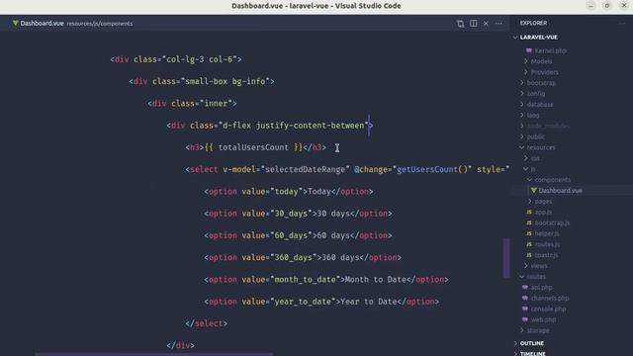Open routes.js file

click(x=547, y=244)
